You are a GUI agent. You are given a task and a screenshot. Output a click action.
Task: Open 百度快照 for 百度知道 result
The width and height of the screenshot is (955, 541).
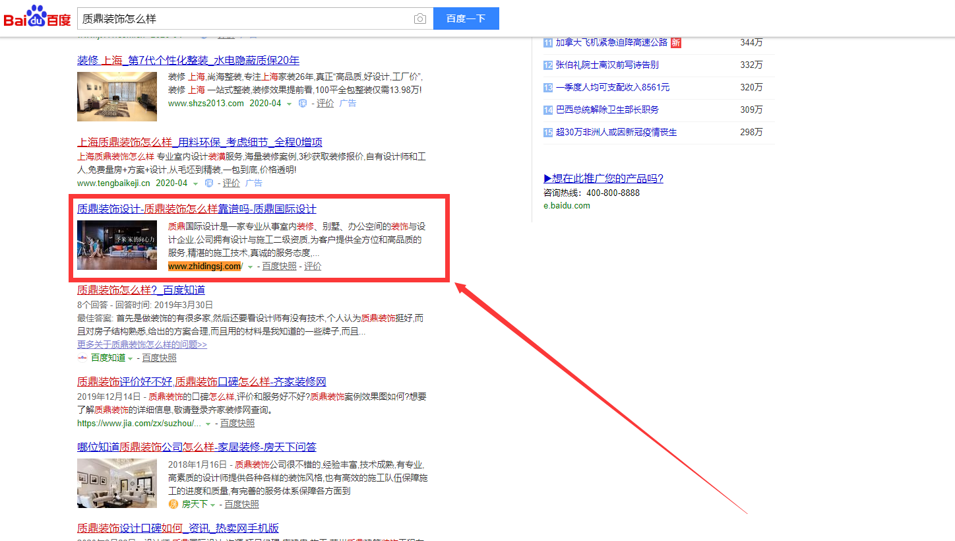click(160, 358)
